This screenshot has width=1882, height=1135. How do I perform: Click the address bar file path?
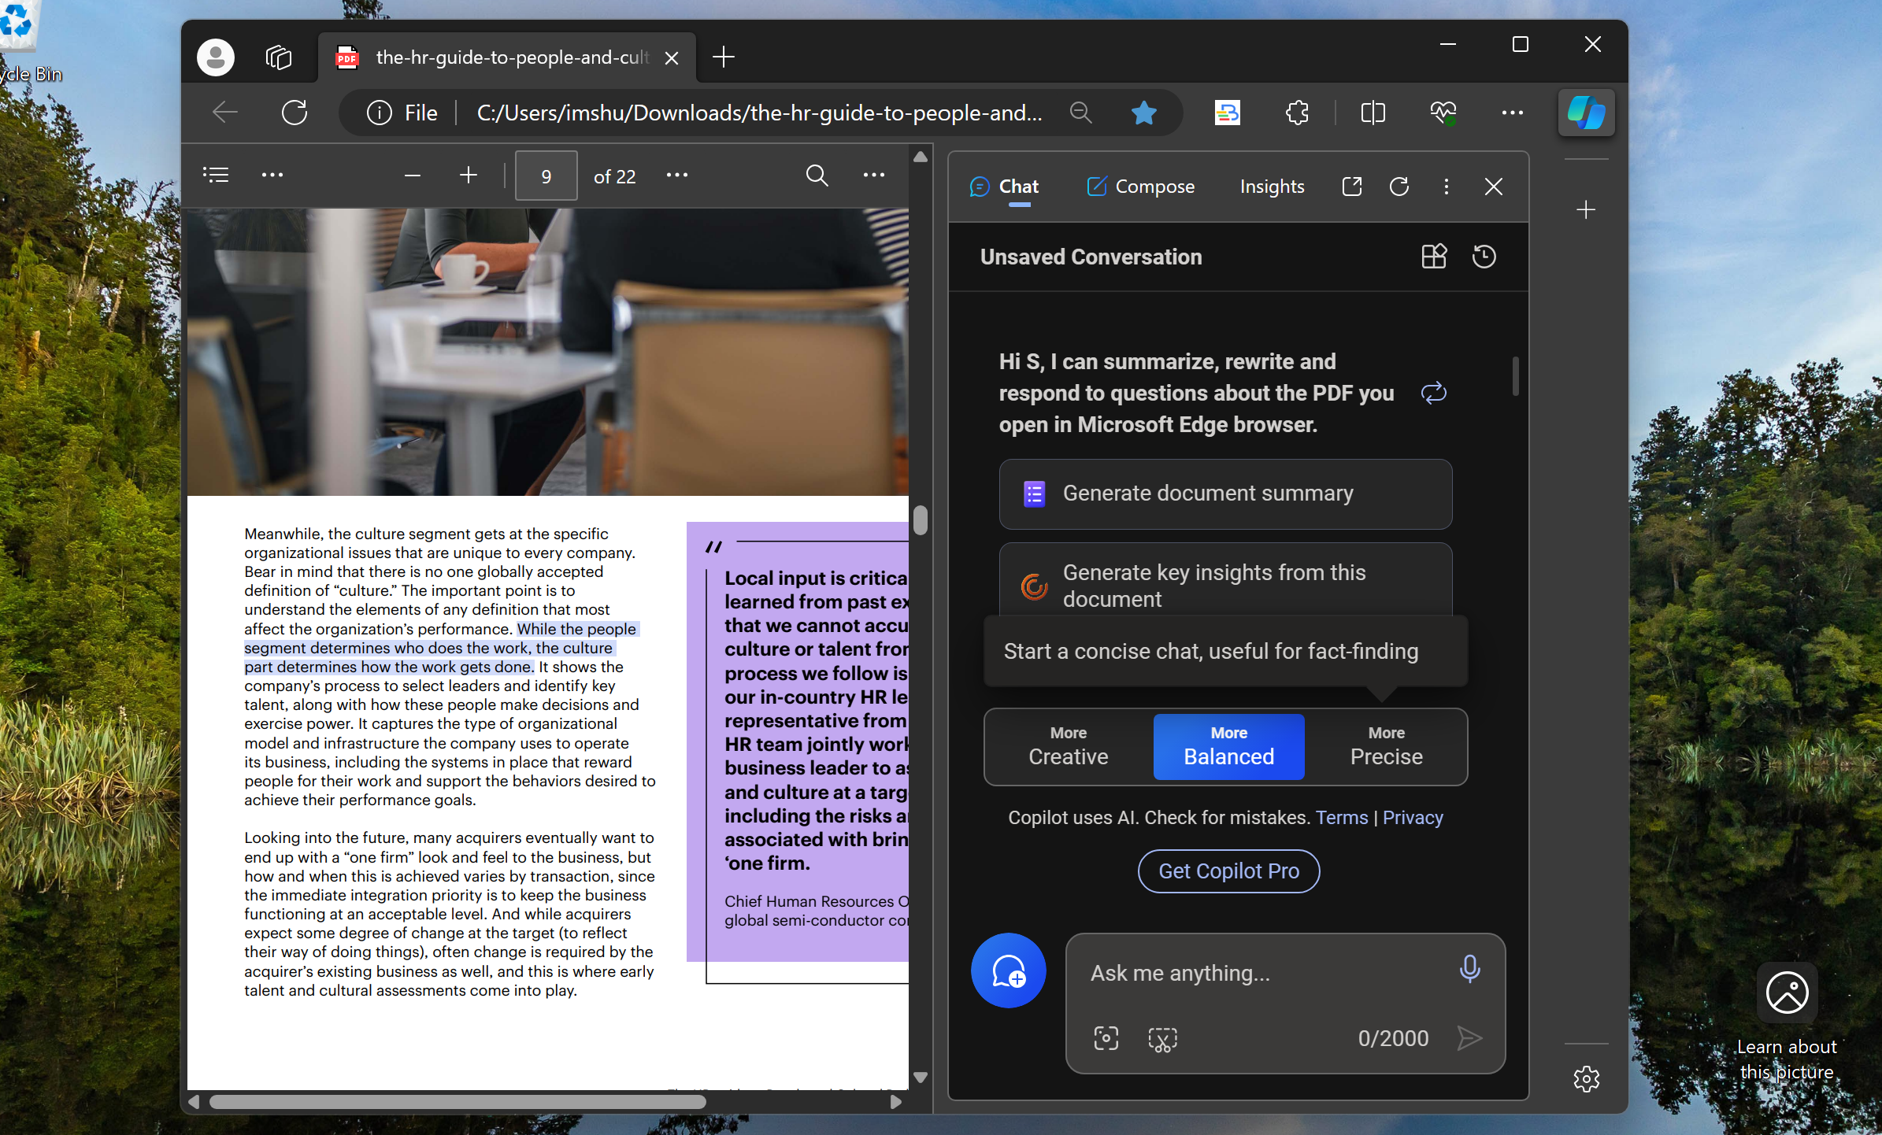pos(759,113)
